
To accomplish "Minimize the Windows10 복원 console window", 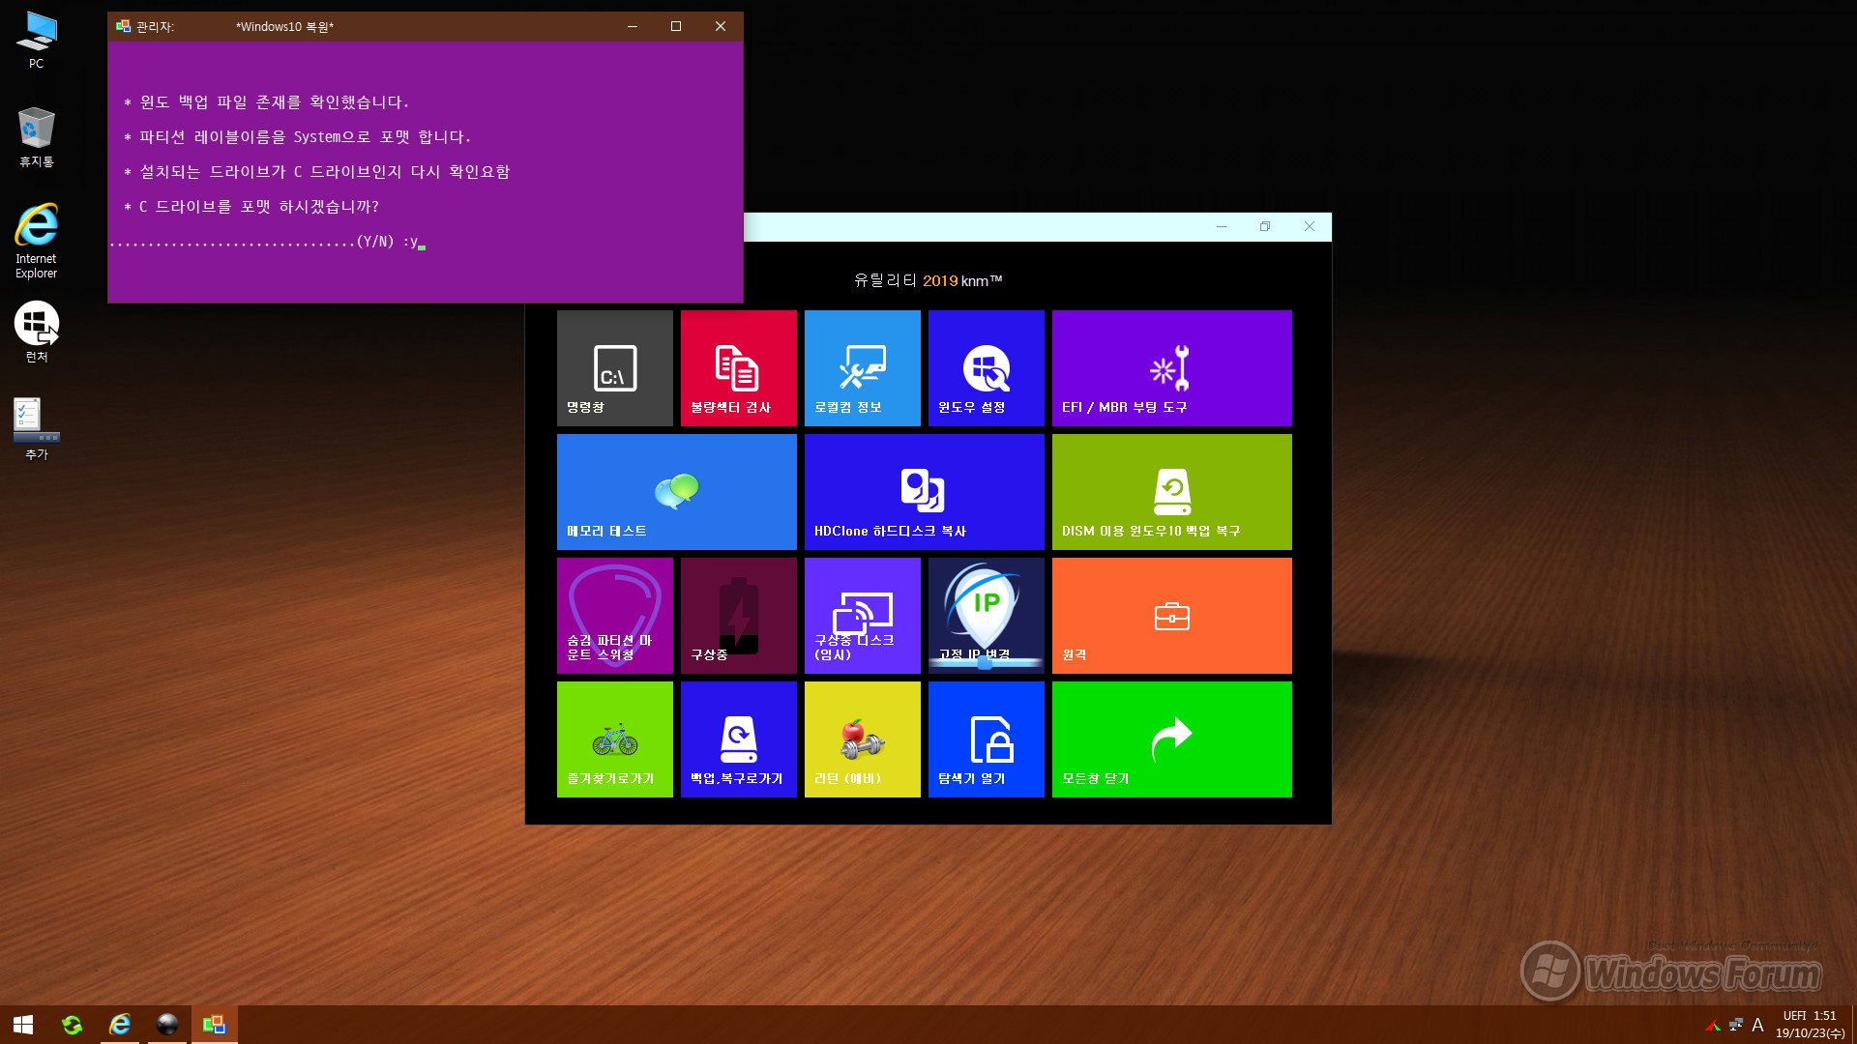I will (633, 26).
